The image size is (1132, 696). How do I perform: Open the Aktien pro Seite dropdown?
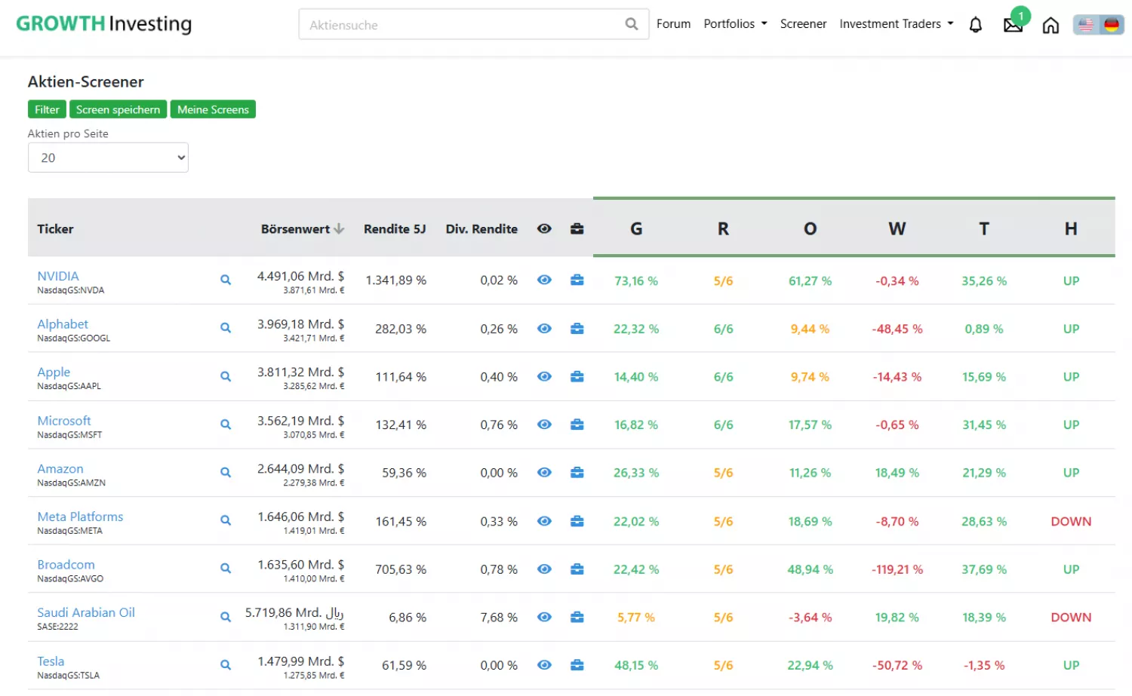tap(108, 157)
